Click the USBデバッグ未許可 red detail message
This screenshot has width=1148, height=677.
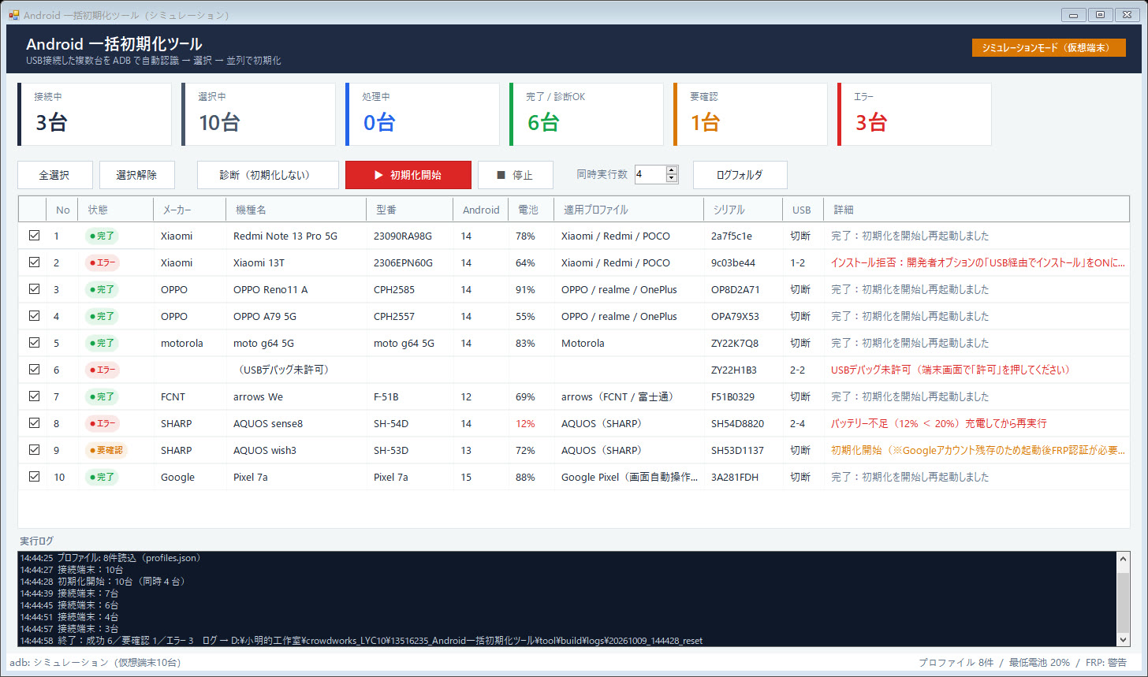tap(950, 370)
